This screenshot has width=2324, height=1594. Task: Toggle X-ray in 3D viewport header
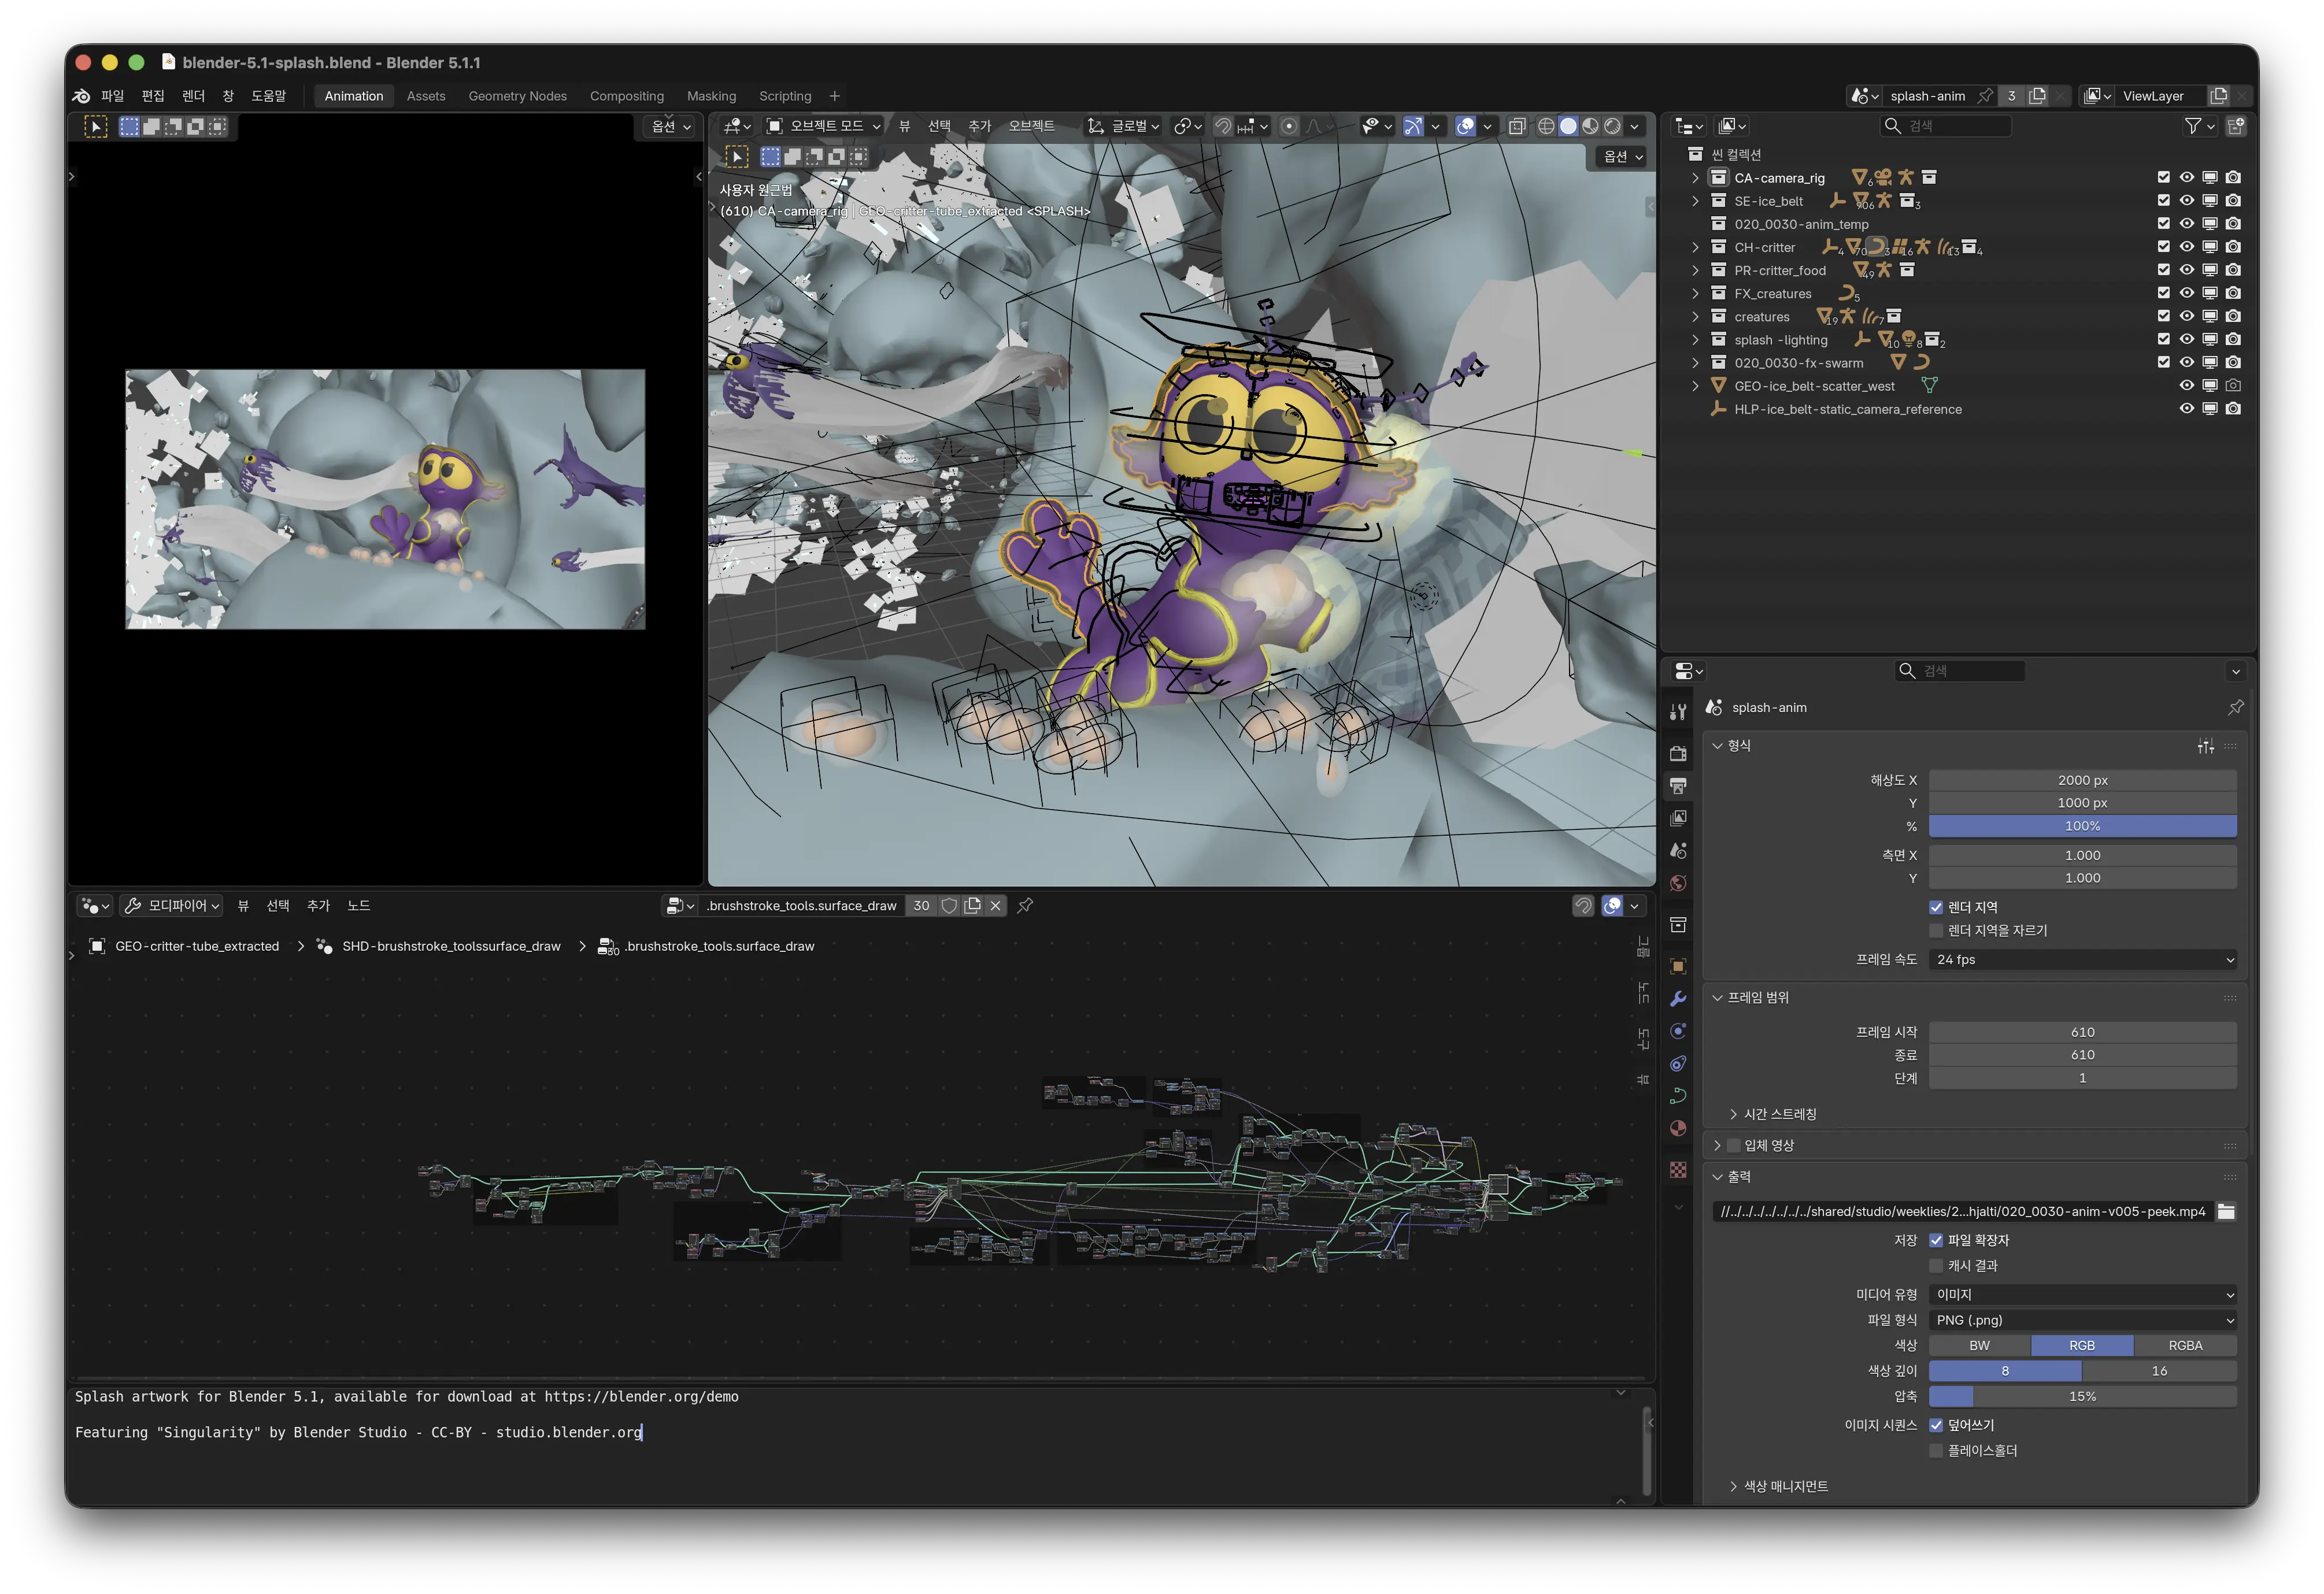click(1517, 126)
